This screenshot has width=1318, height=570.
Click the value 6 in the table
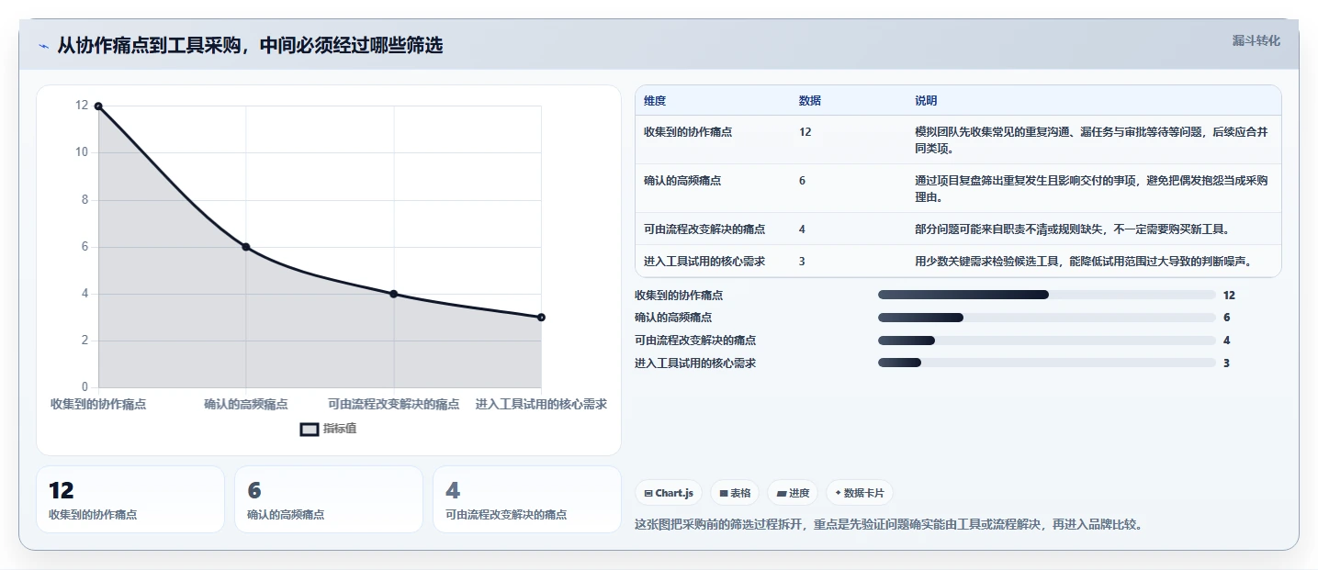pos(802,181)
